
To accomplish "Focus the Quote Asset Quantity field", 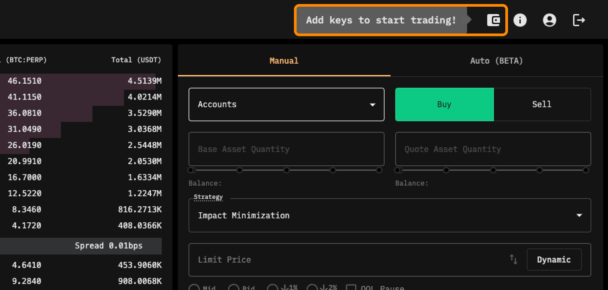I will (x=493, y=149).
